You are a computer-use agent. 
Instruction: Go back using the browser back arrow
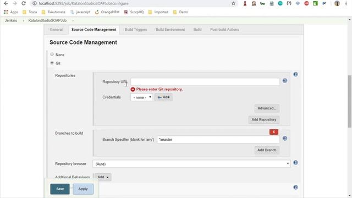pyautogui.click(x=6, y=3)
